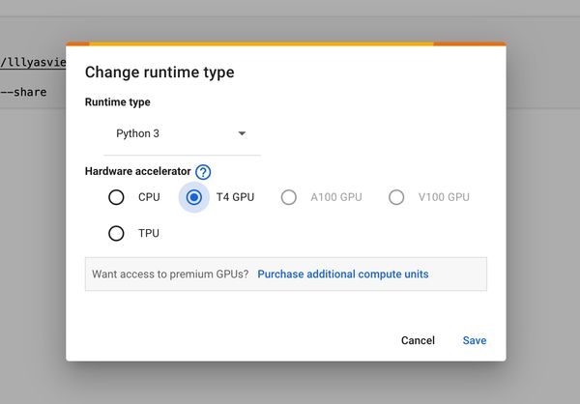The width and height of the screenshot is (580, 404).
Task: Click the premium GPUs banner text
Action: coord(170,274)
